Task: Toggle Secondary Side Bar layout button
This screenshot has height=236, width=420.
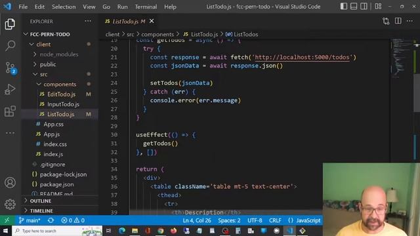Action: [364, 7]
